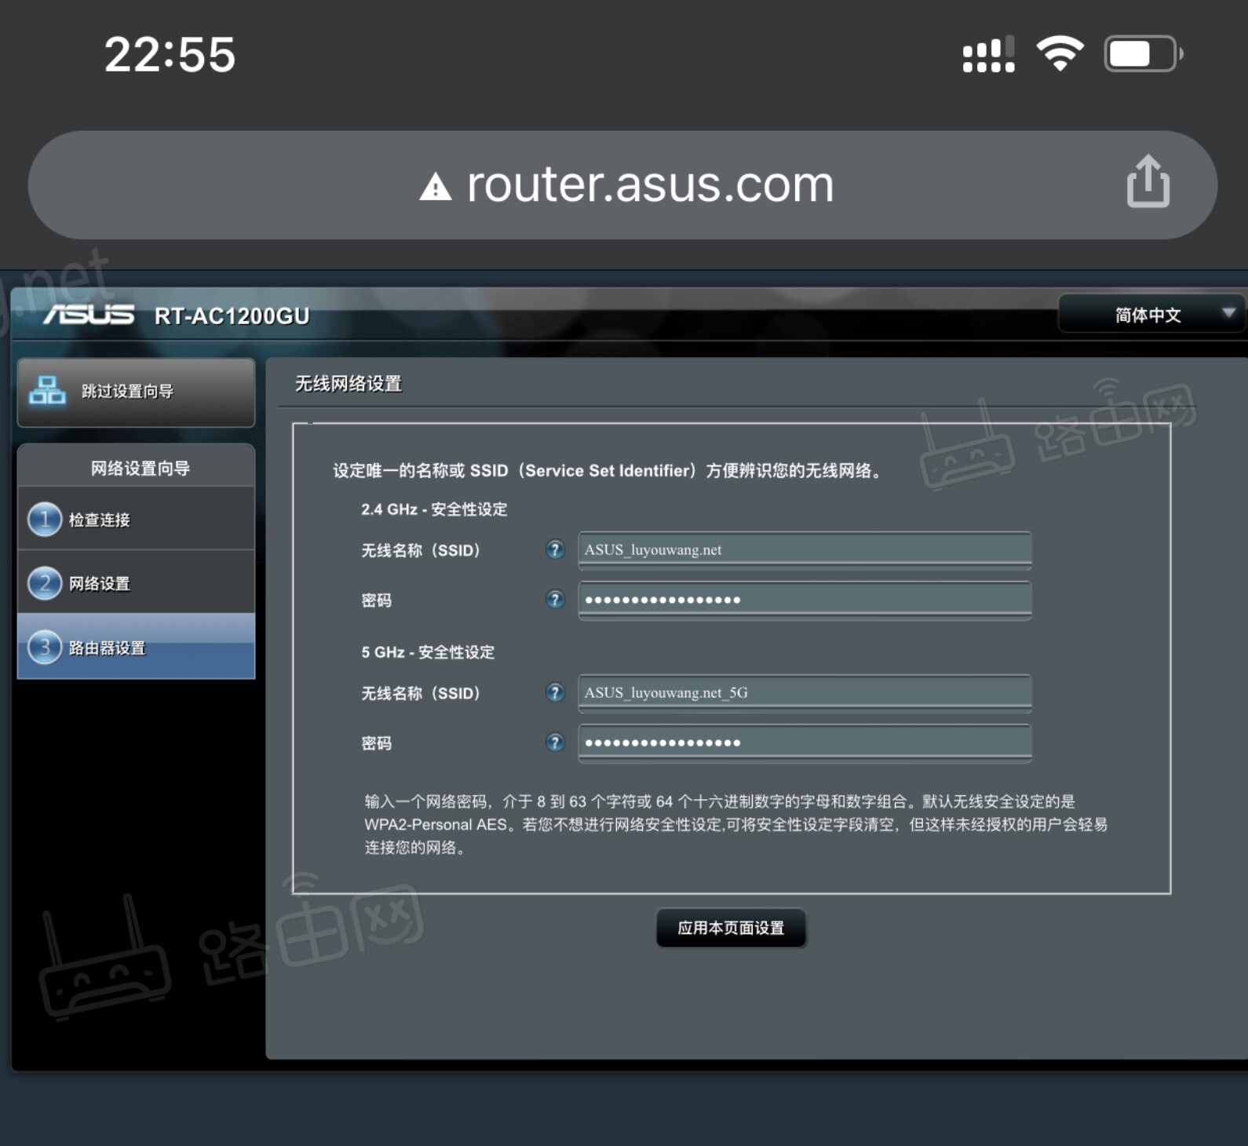Click the 5 GHz password field
Screen dimensions: 1248x1146
pyautogui.click(x=804, y=743)
